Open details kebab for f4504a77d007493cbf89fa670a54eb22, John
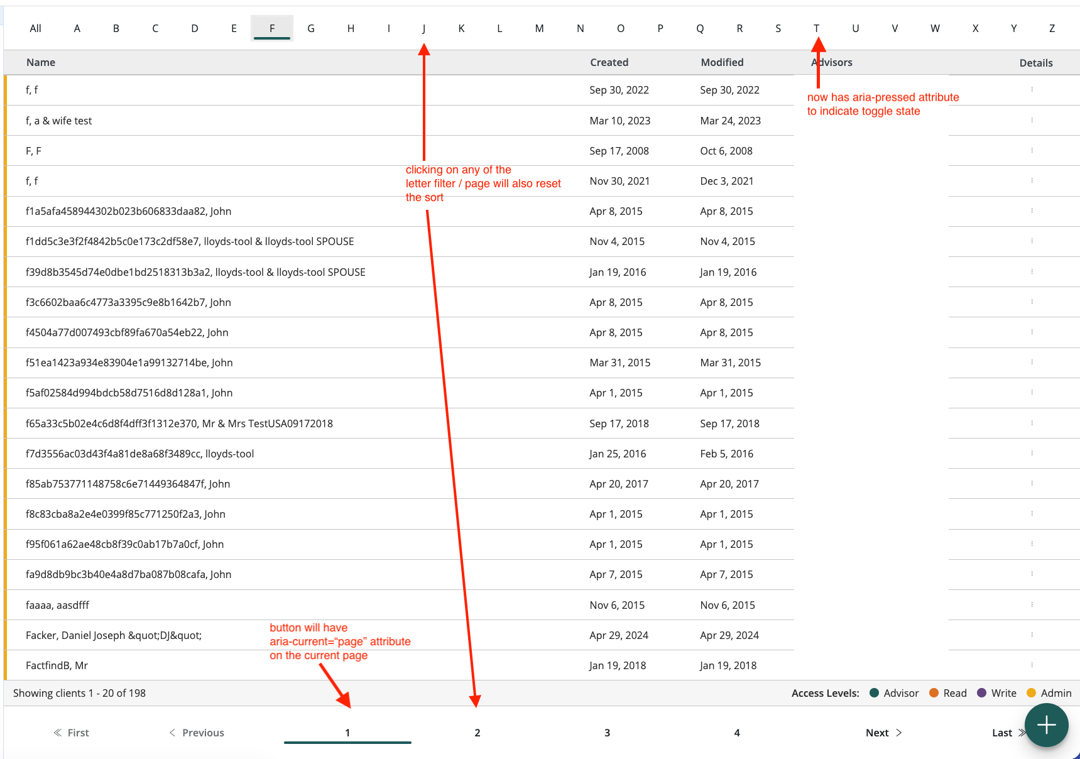Viewport: 1080px width, 759px height. coord(1032,332)
